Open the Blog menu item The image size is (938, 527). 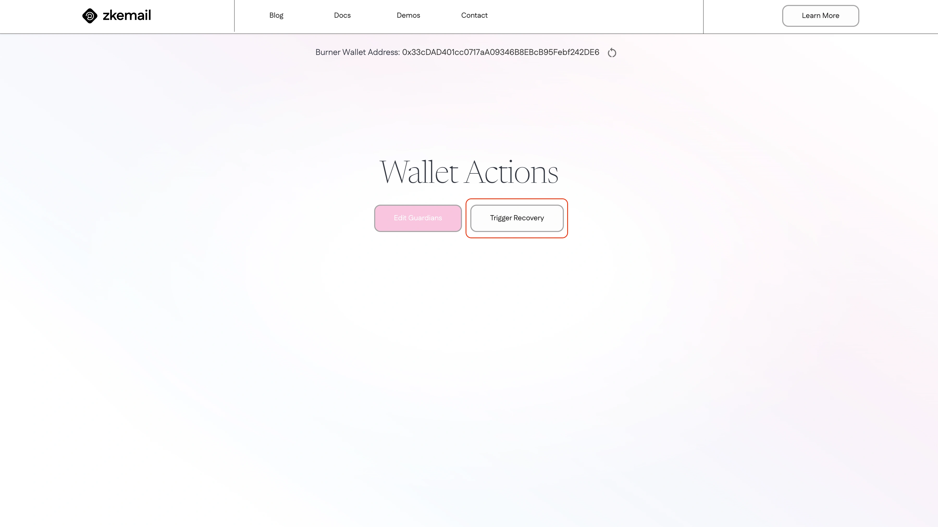pyautogui.click(x=276, y=15)
